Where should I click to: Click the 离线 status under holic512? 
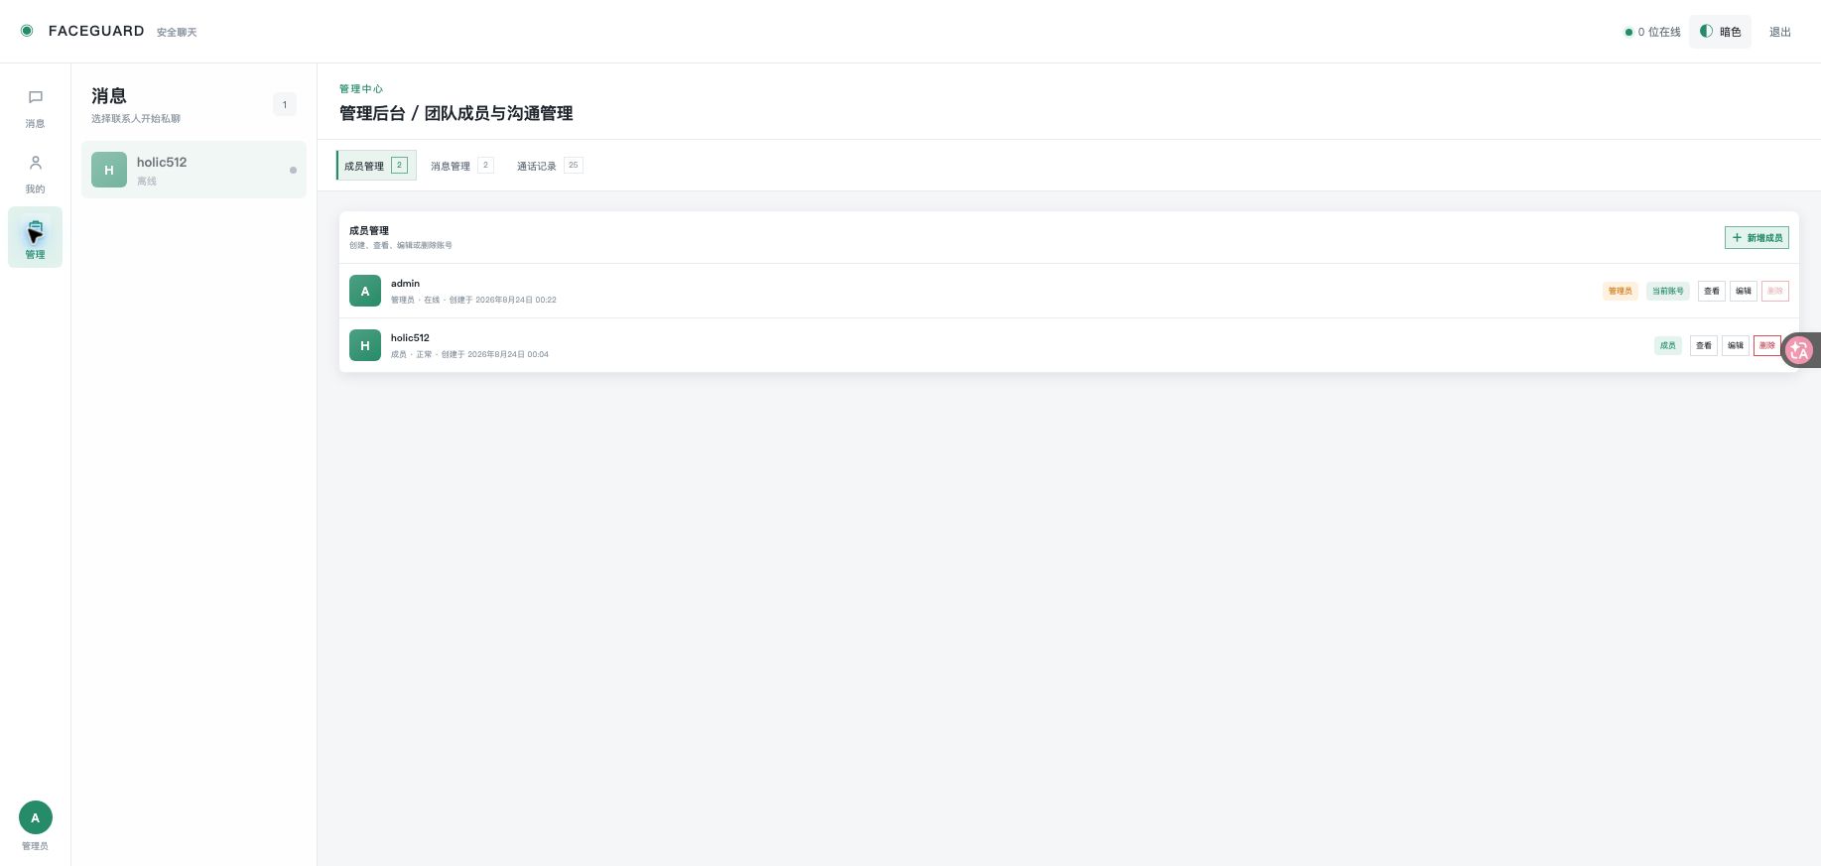(x=147, y=182)
